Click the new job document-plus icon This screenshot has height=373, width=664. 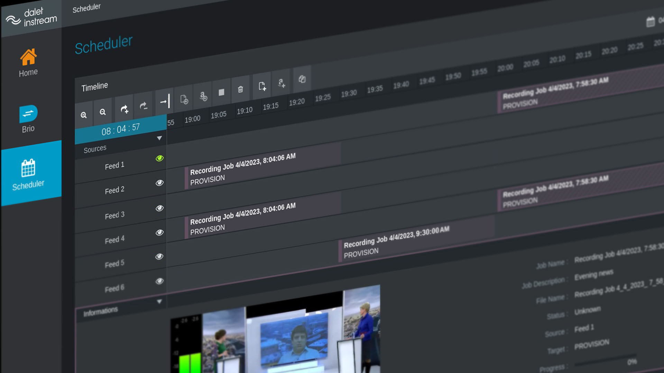click(262, 86)
